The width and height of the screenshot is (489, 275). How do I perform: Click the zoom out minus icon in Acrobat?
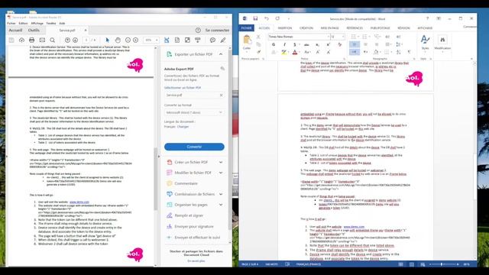click(128, 40)
